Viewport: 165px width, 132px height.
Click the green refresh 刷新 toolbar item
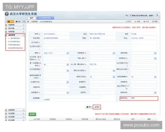click(155, 21)
